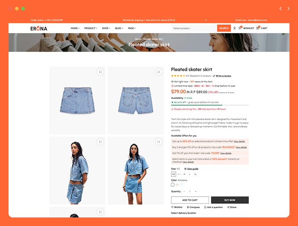Select size XL option
The height and width of the screenshot is (226, 298).
click(x=195, y=174)
